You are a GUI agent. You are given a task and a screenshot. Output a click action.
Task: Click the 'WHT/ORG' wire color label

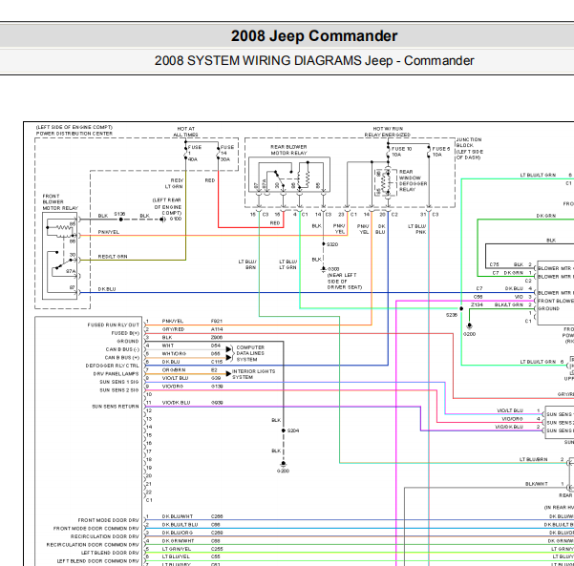[174, 354]
